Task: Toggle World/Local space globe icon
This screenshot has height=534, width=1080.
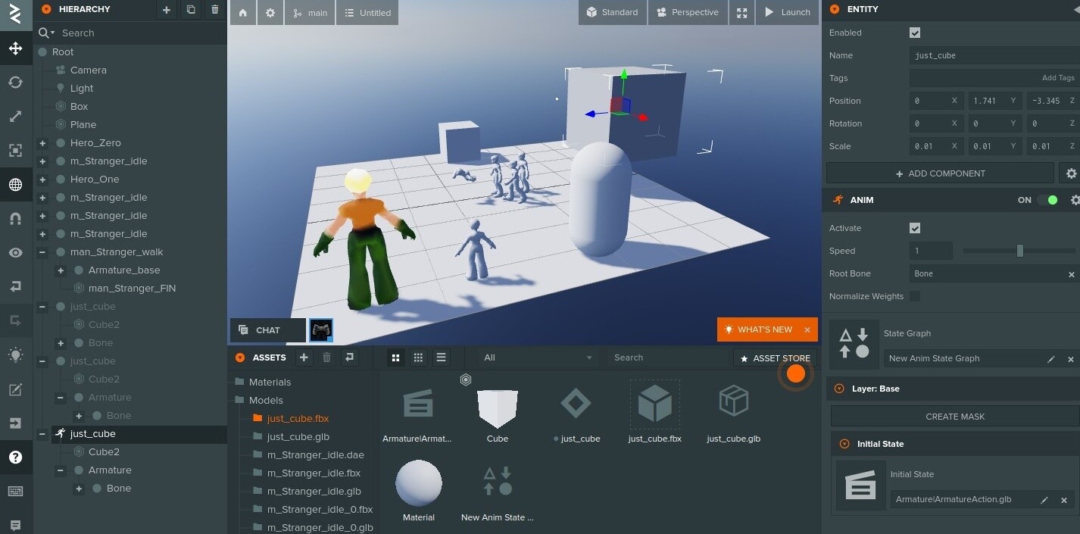Action: tap(15, 185)
